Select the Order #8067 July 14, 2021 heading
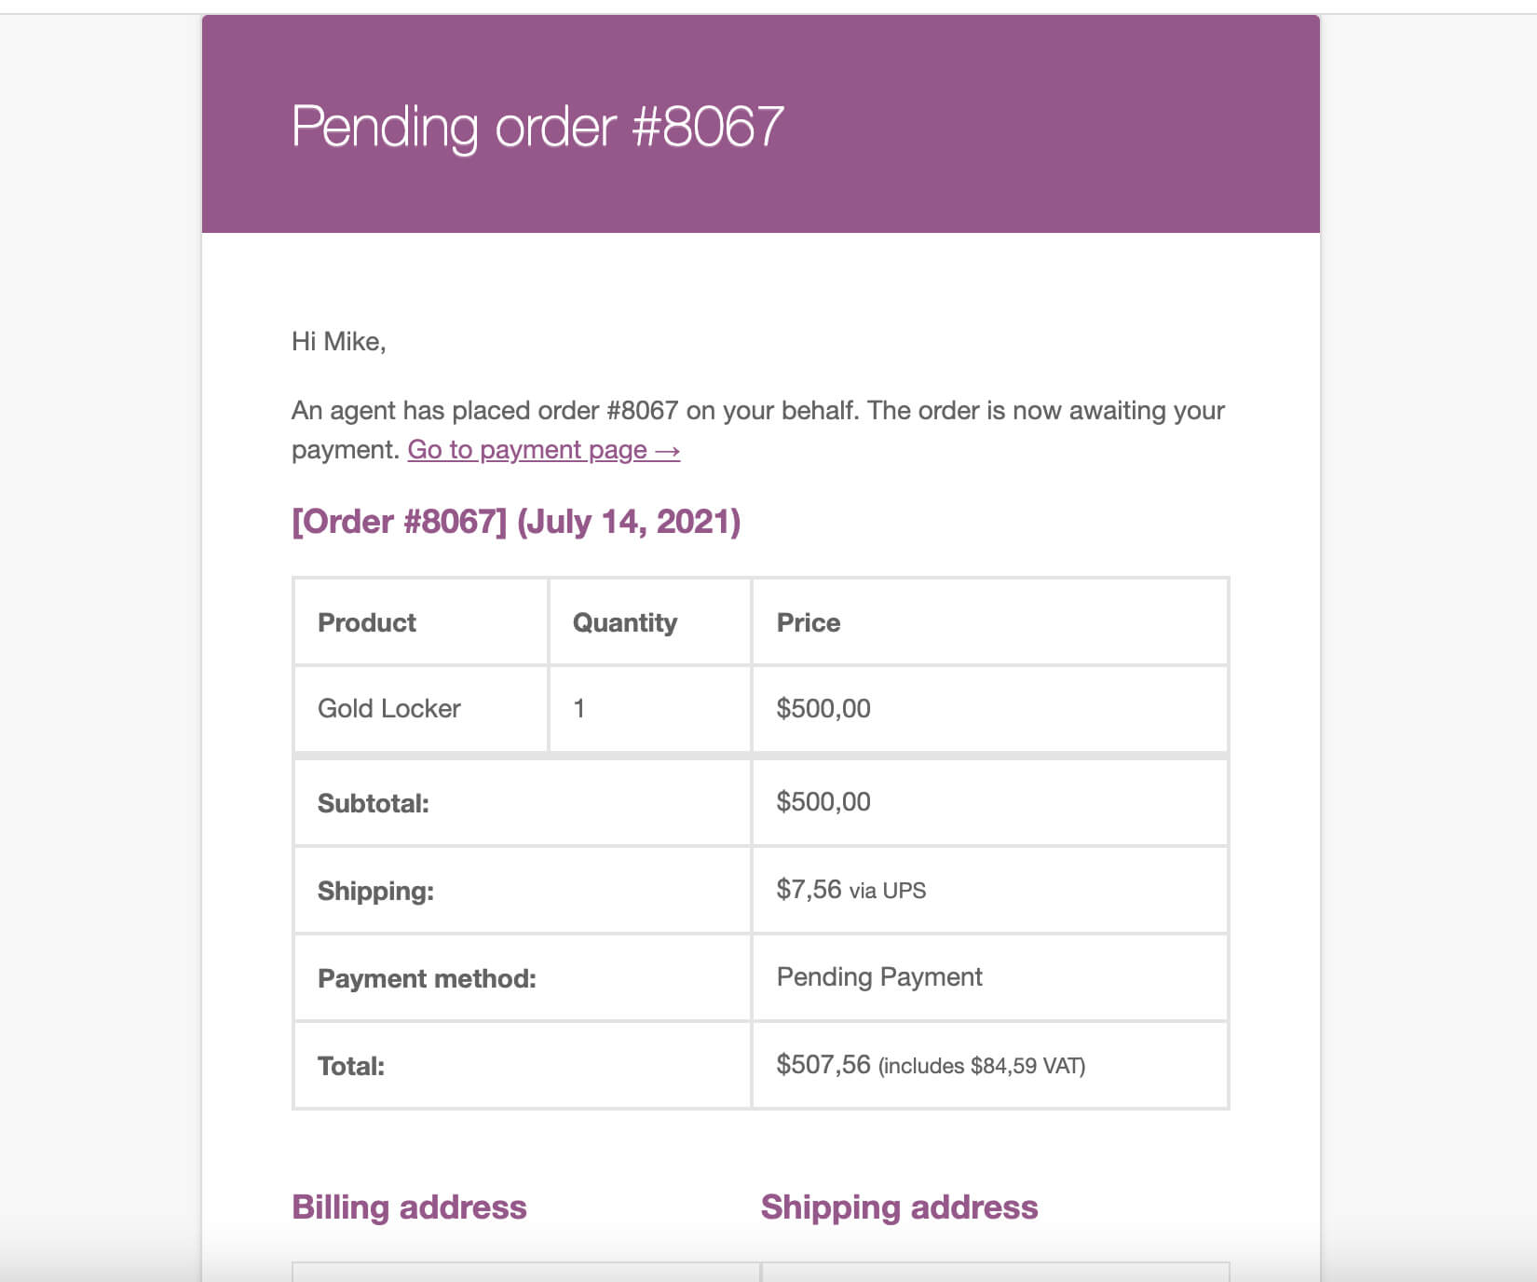 516,522
